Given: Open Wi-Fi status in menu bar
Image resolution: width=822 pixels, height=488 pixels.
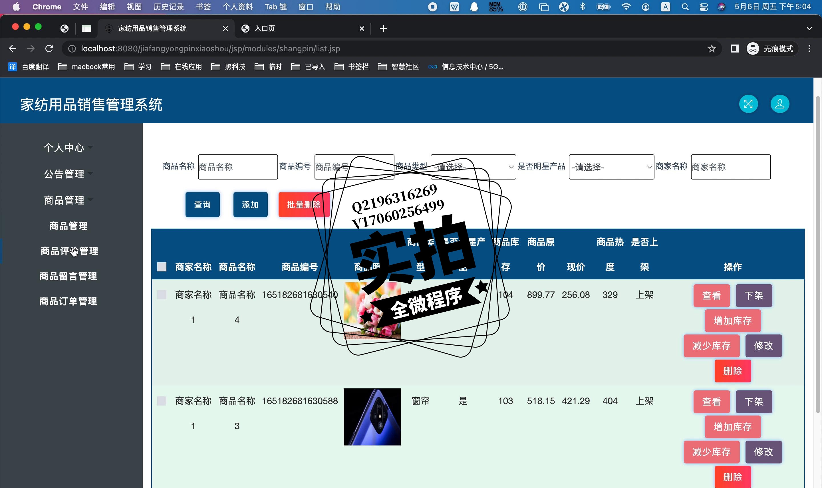Looking at the screenshot, I should (626, 7).
